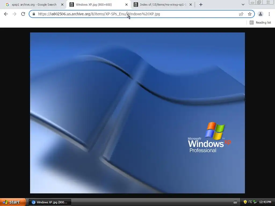Close the Chrome window
This screenshot has width=275, height=206.
[x=268, y=2]
